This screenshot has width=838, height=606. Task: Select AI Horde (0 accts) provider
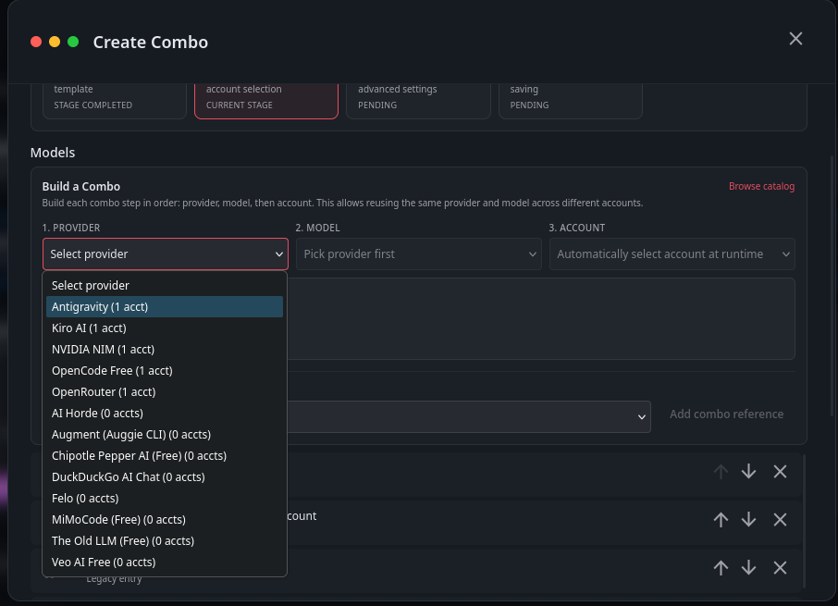tap(165, 413)
